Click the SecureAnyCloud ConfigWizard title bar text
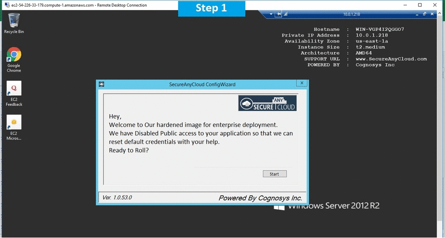 202,84
